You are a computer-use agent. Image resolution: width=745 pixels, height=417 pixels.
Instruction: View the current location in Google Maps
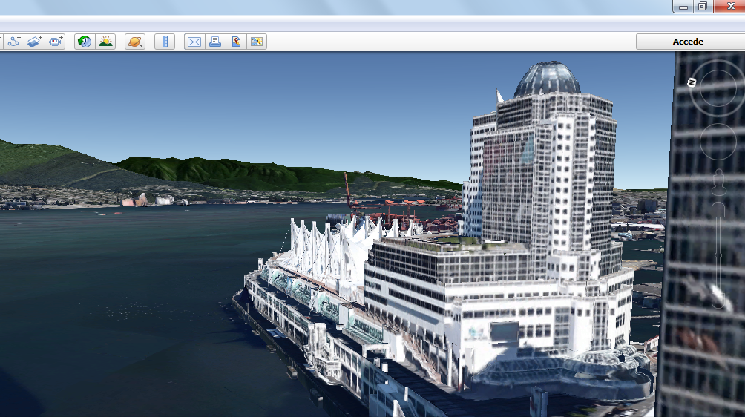click(x=257, y=42)
